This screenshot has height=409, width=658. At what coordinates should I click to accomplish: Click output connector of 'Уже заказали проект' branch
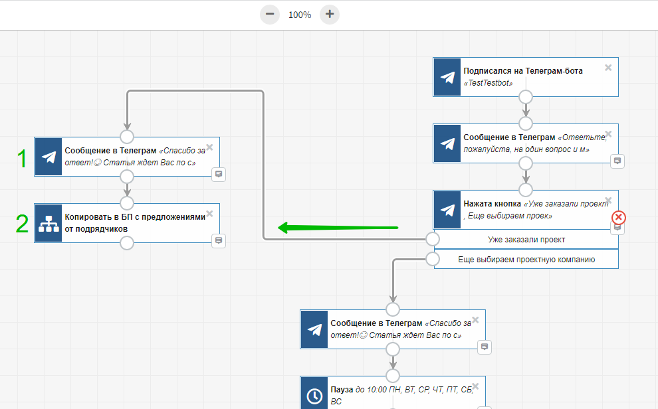point(433,239)
